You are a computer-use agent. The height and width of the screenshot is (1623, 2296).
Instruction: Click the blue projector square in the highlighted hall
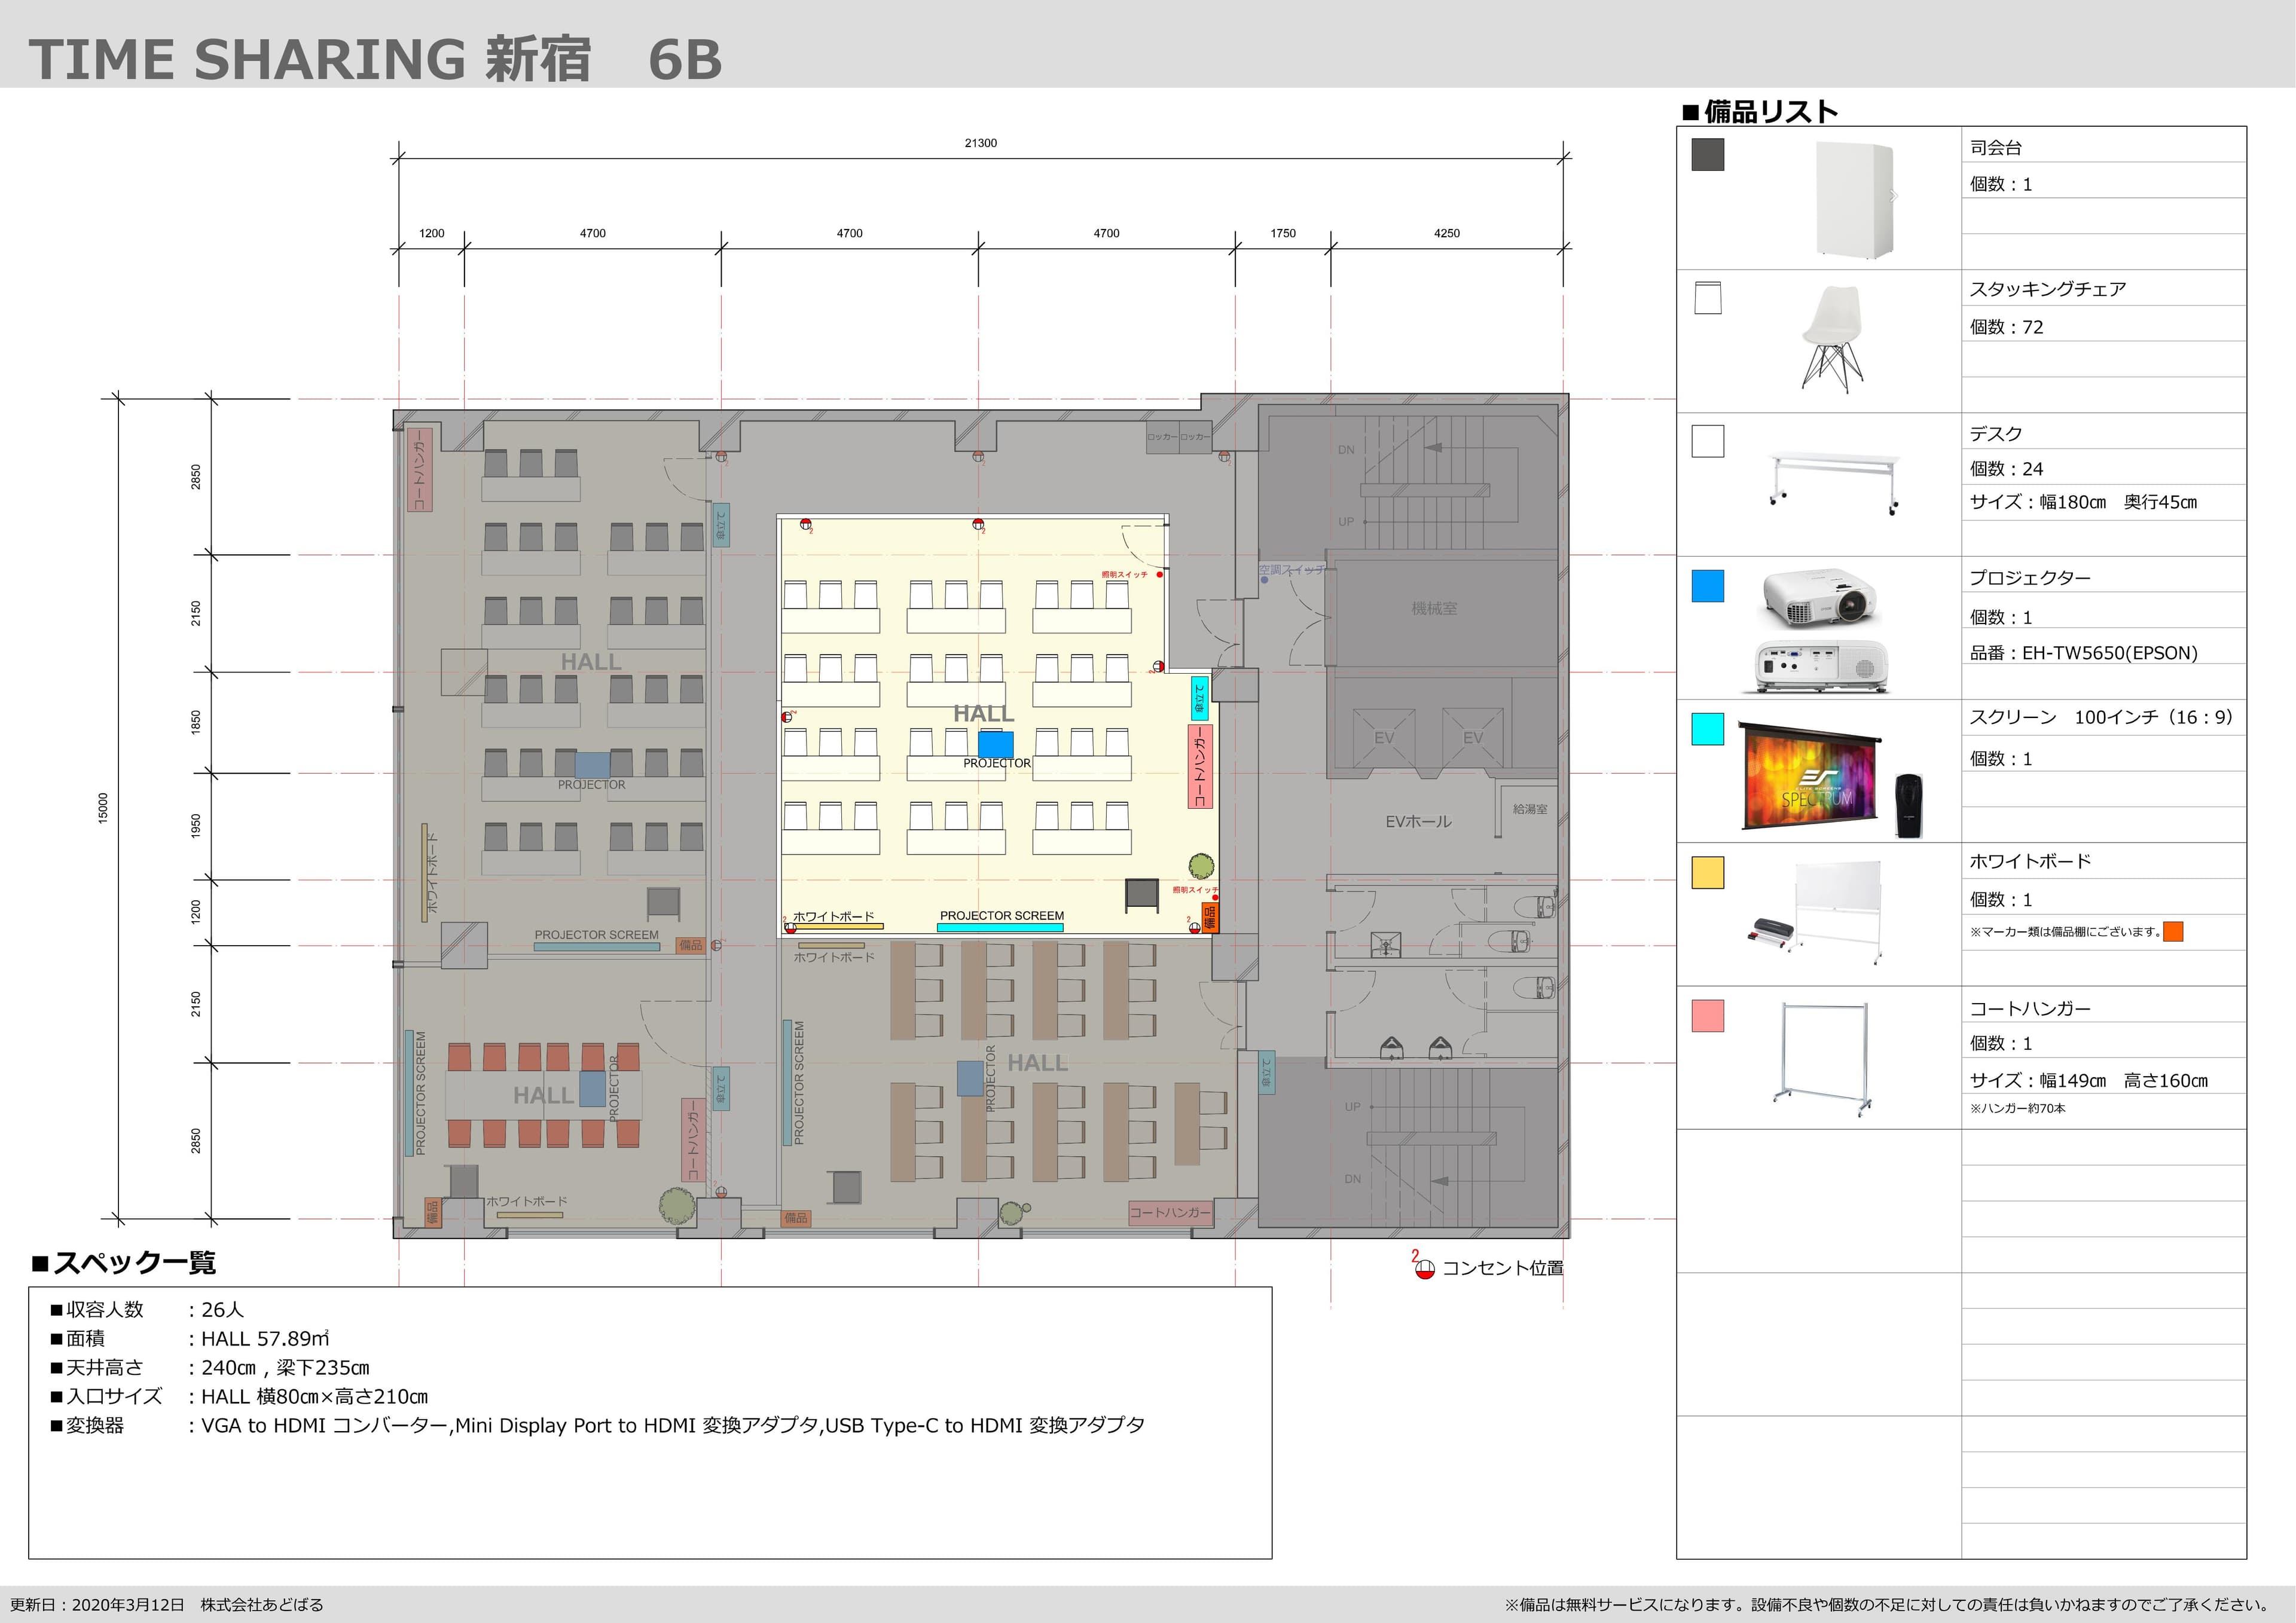995,744
